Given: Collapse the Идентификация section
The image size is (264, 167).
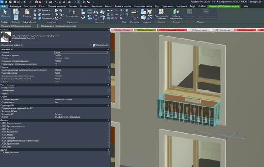Looking at the screenshot, I should (108, 85).
